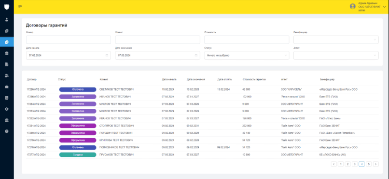Expand the Агент dropdown
389x179 pixels.
point(336,56)
